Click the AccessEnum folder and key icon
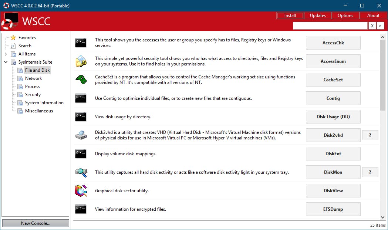Image resolution: width=388 pixels, height=230 pixels. (81, 61)
